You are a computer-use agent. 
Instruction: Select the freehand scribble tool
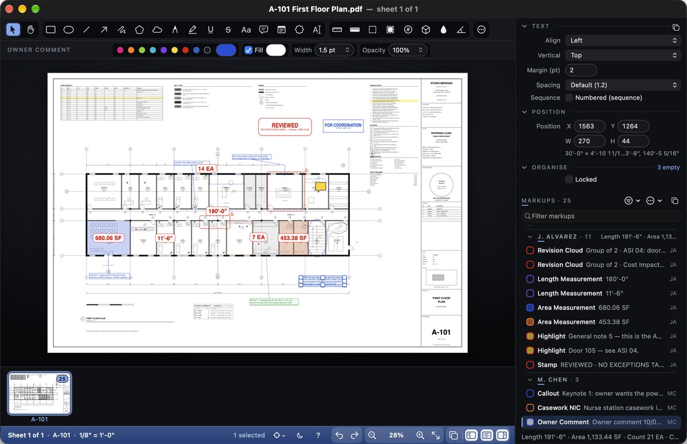click(x=121, y=30)
